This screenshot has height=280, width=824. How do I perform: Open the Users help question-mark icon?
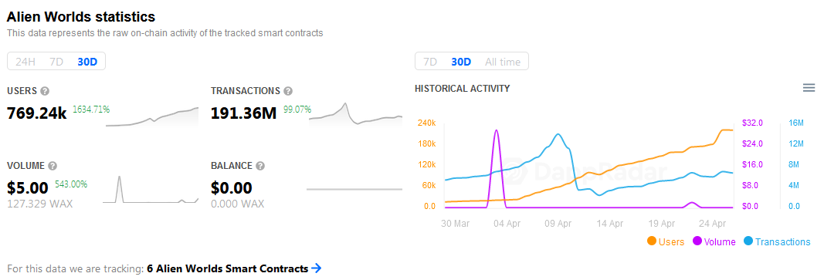(x=45, y=92)
